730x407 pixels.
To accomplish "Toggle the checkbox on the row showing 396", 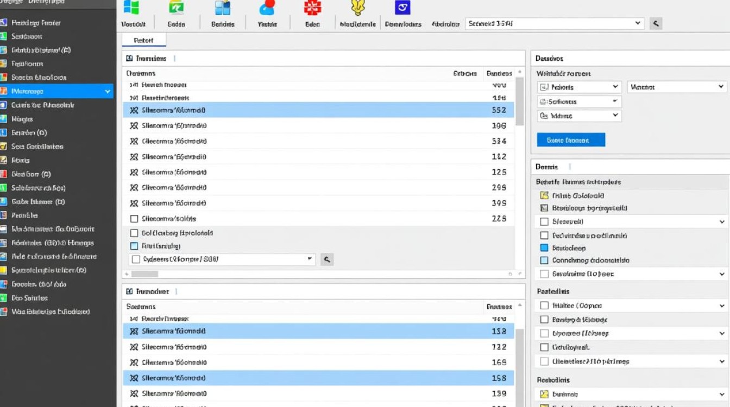I will tap(134, 126).
